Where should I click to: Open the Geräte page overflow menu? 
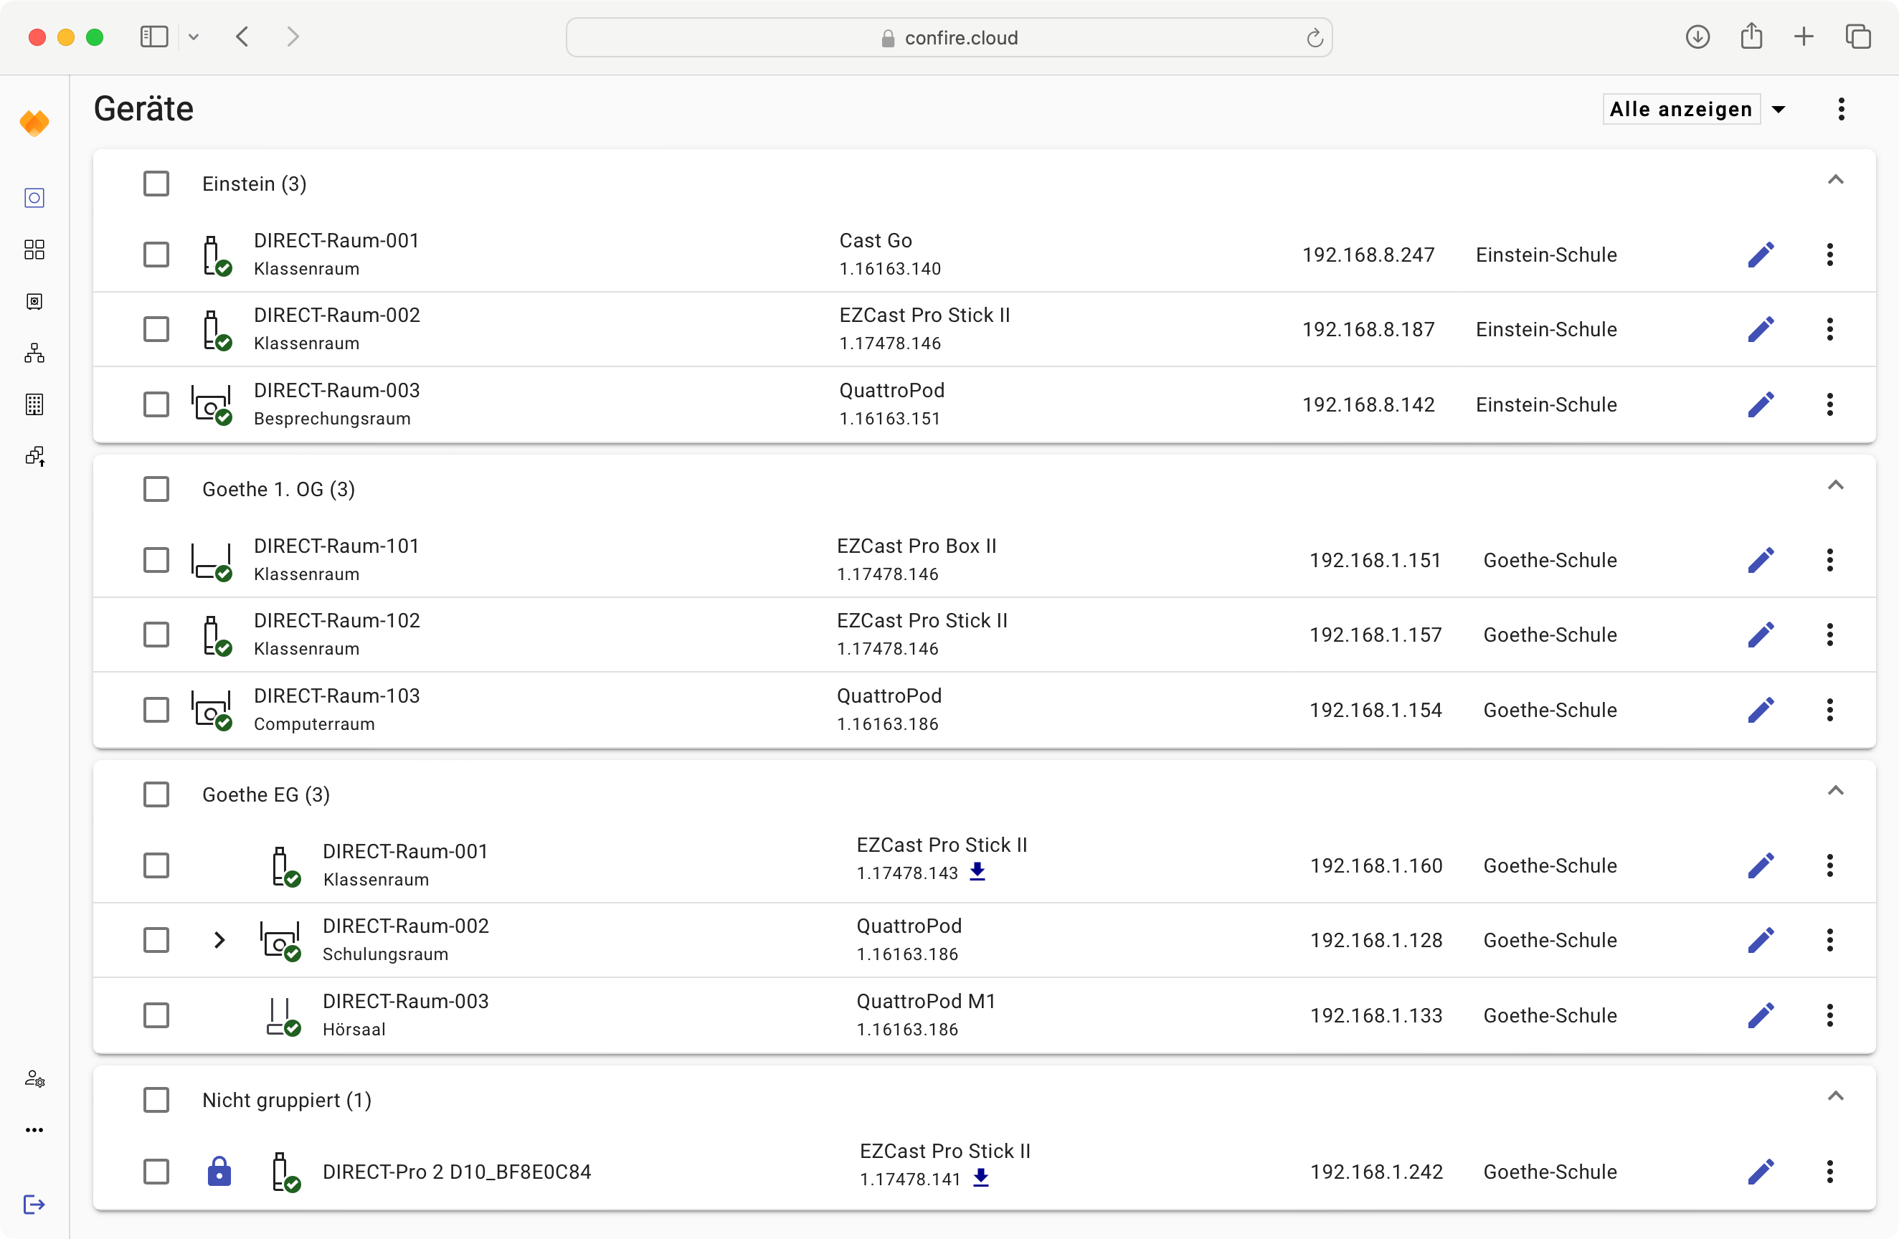(x=1842, y=109)
